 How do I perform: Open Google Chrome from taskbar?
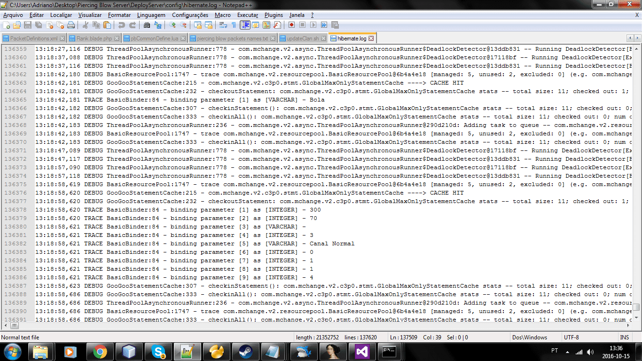[99, 352]
